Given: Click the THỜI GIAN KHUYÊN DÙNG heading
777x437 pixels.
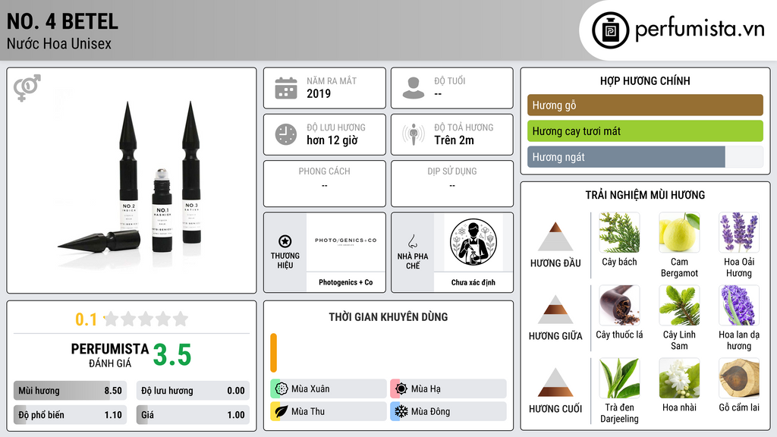Looking at the screenshot, I should click(x=388, y=316).
